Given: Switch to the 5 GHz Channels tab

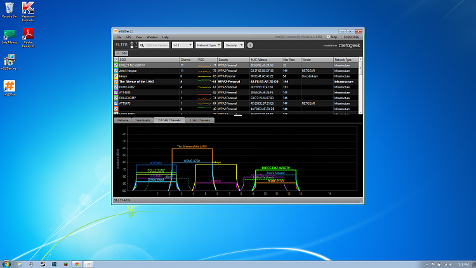Looking at the screenshot, I should (x=200, y=120).
